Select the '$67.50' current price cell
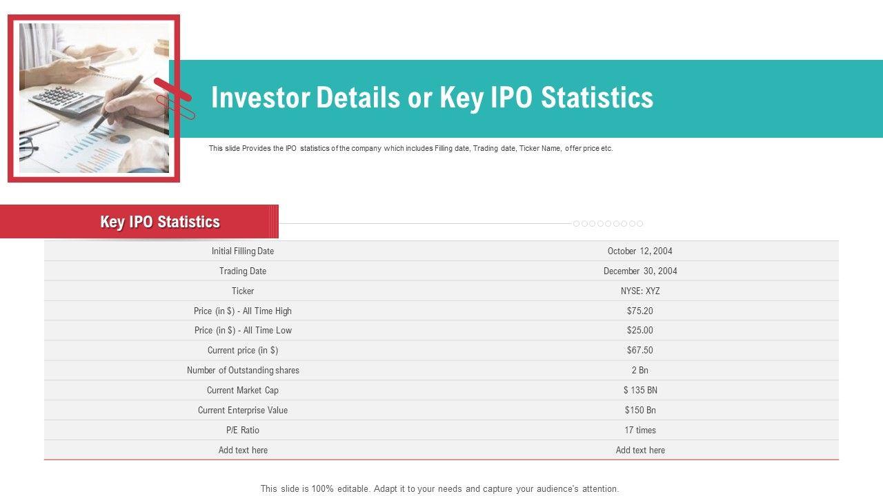 pyautogui.click(x=639, y=351)
